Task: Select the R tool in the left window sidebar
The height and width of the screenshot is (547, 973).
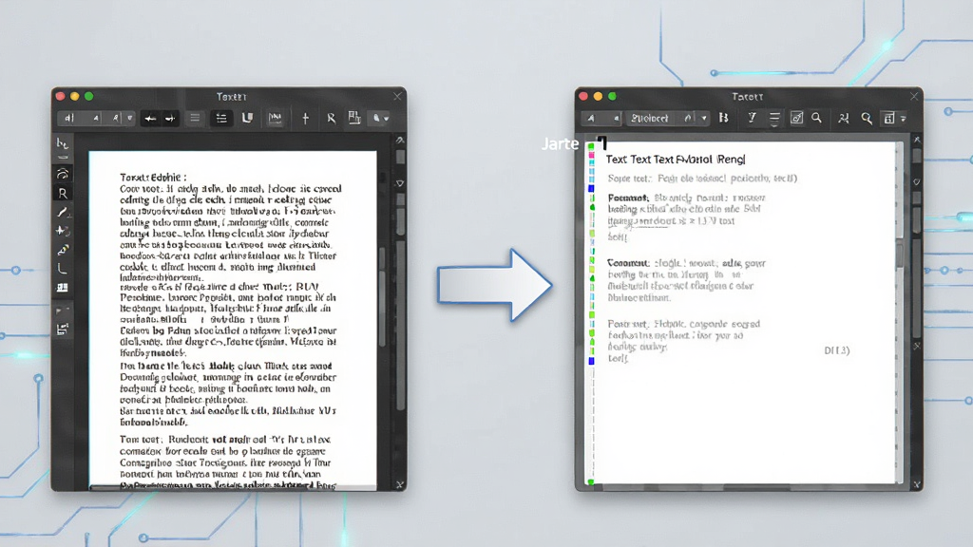Action: coord(63,194)
